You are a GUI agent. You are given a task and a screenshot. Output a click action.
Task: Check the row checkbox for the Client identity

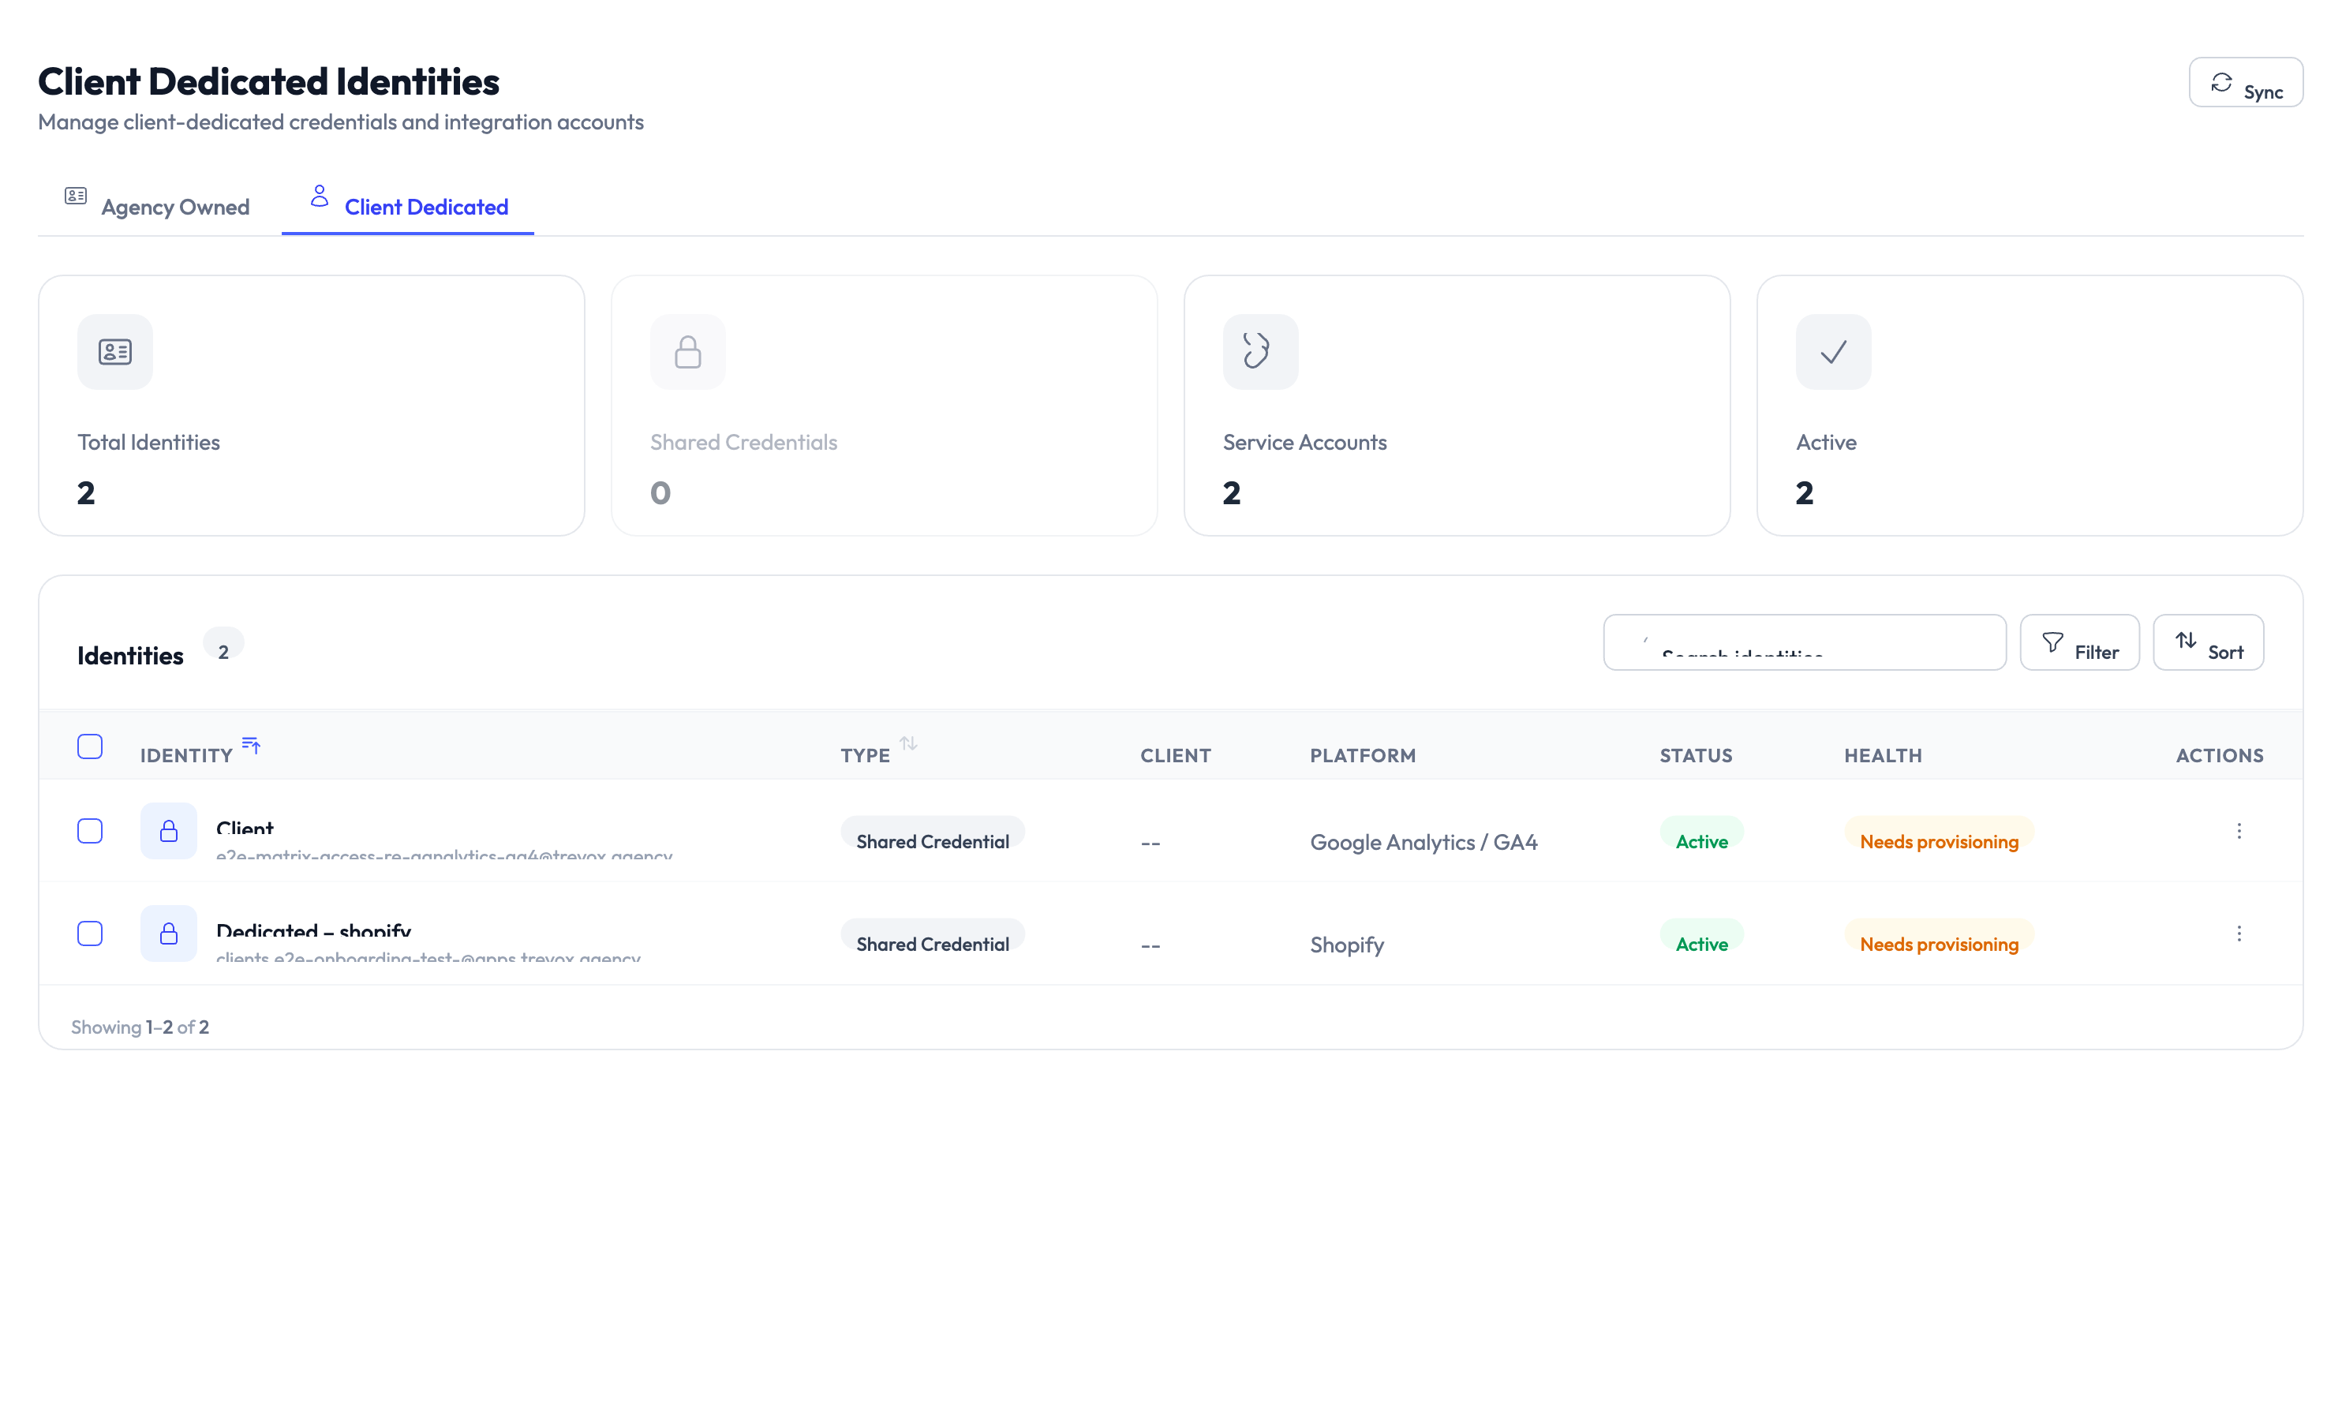pos(90,831)
